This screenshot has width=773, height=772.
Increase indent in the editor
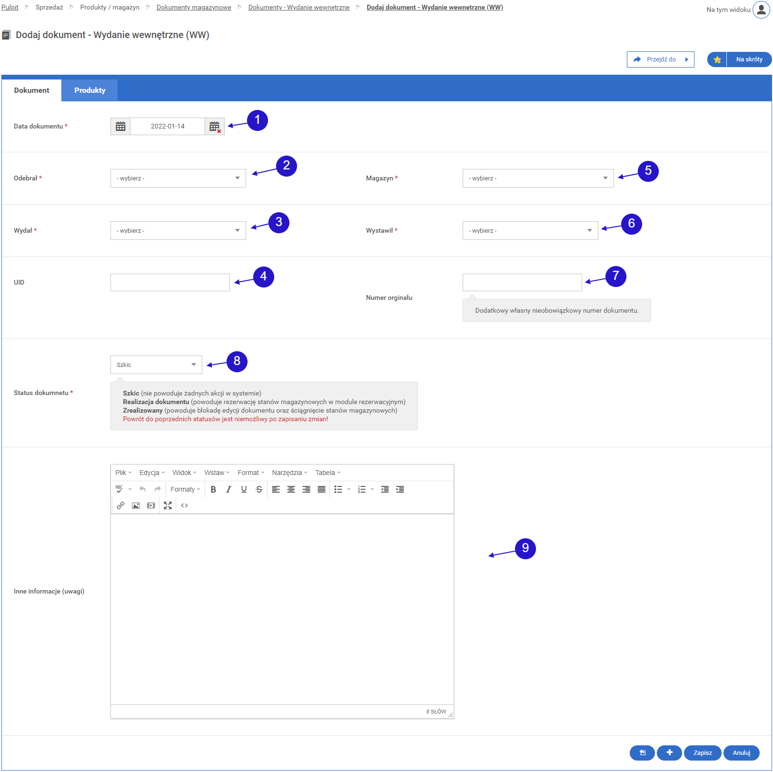coord(400,489)
